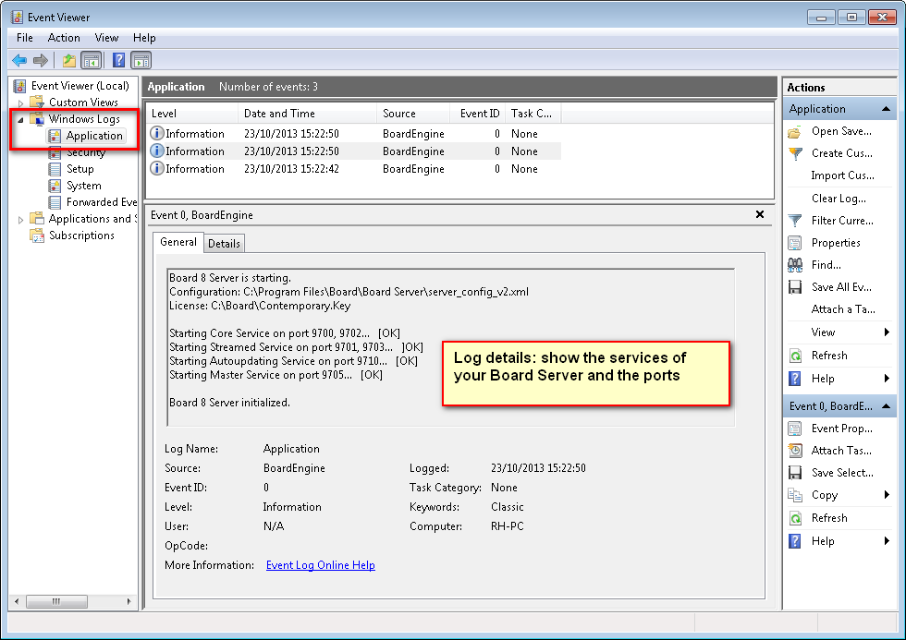The width and height of the screenshot is (906, 640).
Task: Click Copy icon in event actions
Action: click(795, 495)
